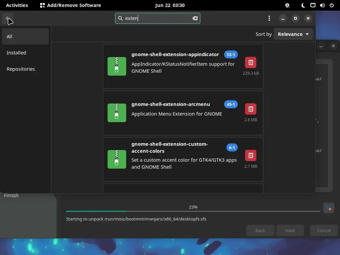
Task: Select the All category in sidebar
Action: 25,37
